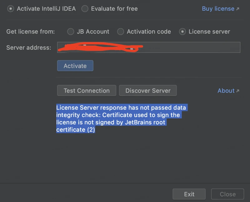Switch license source to Activation code
Image resolution: width=250 pixels, height=202 pixels.
click(x=121, y=32)
